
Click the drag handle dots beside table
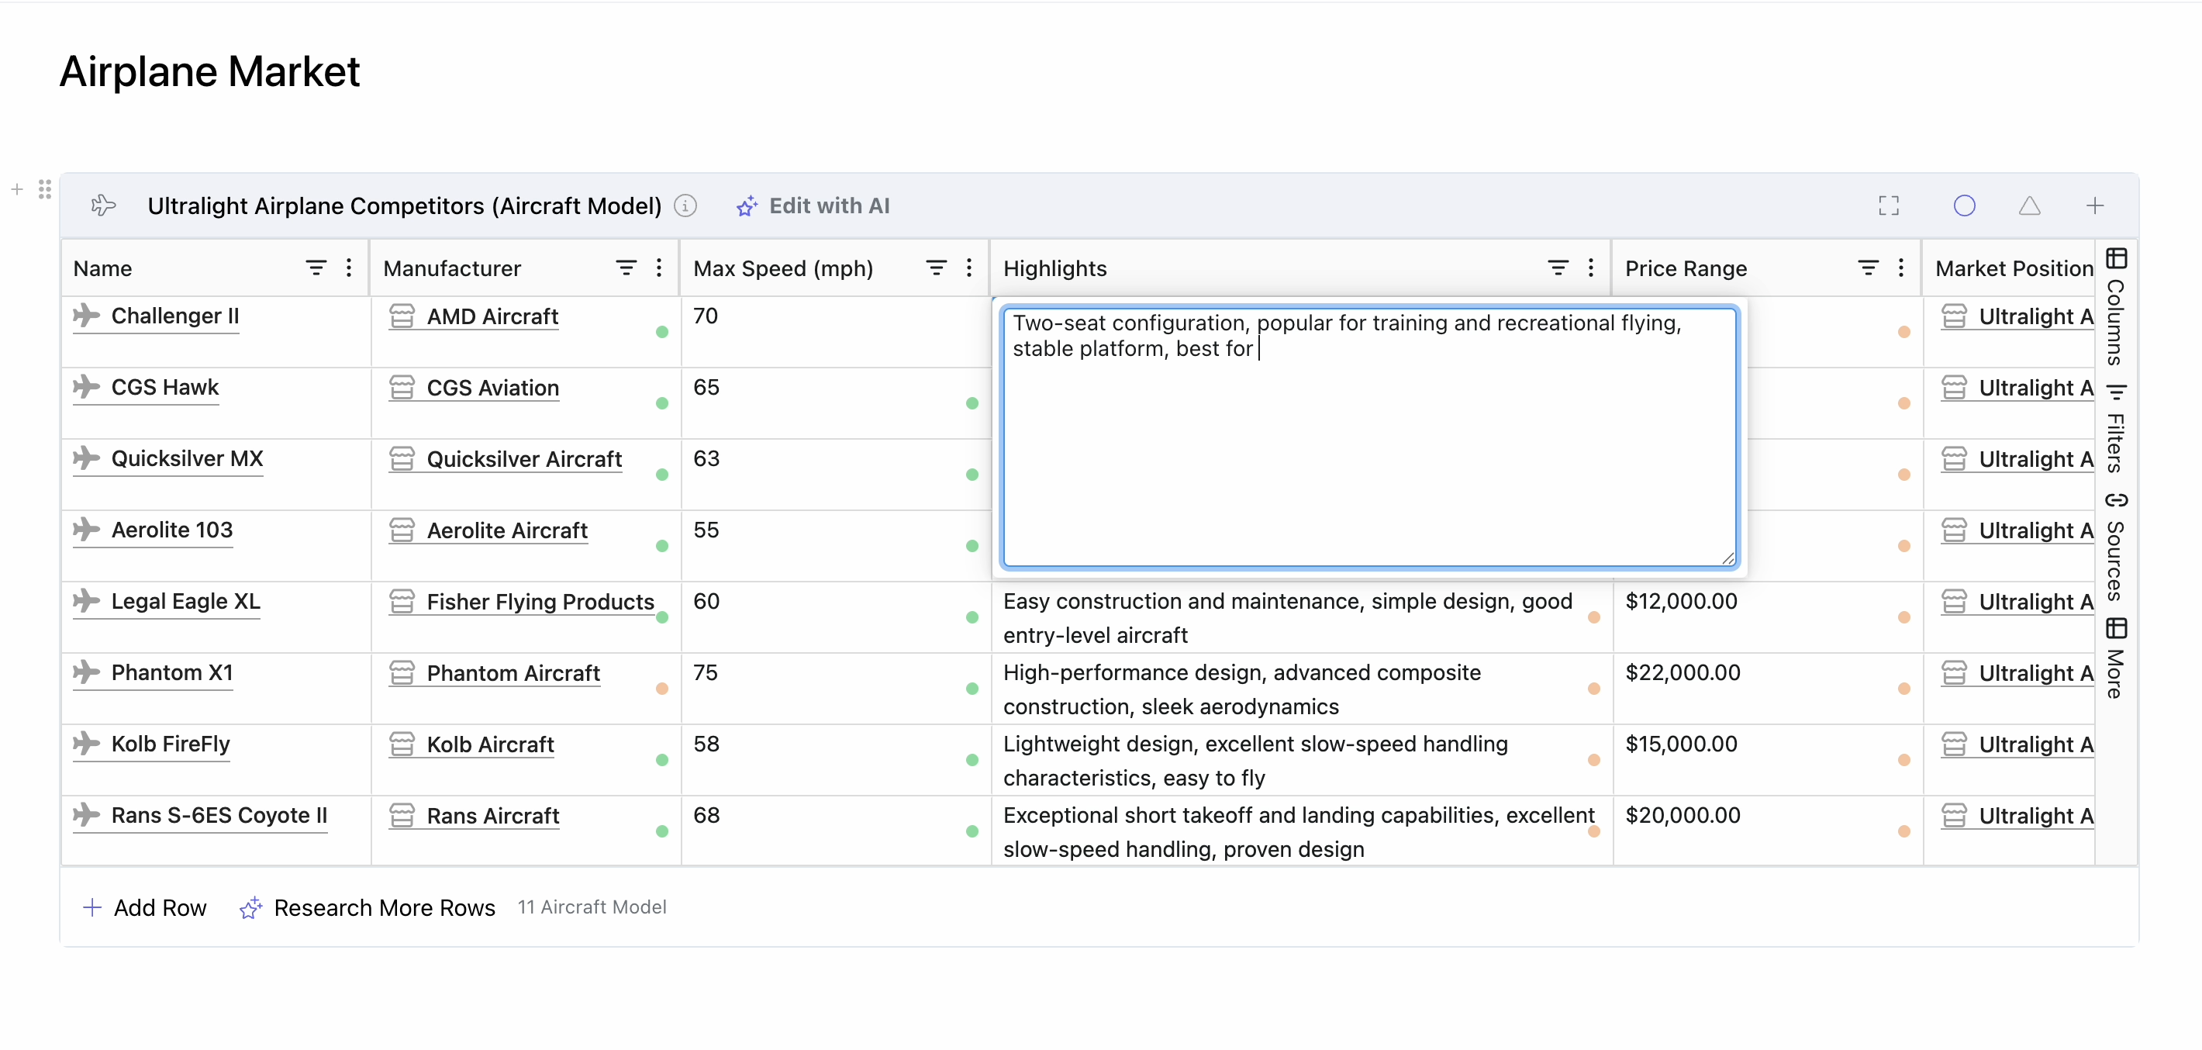(x=44, y=189)
